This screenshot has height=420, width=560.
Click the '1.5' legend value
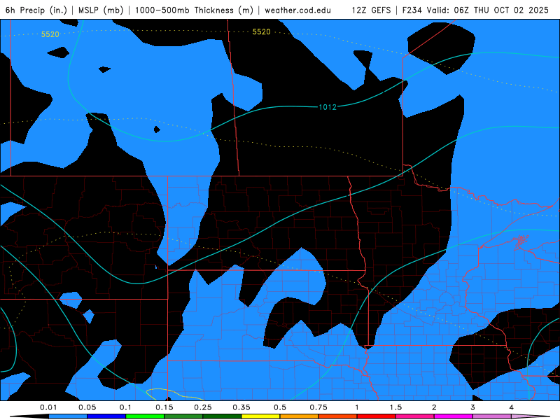pyautogui.click(x=395, y=407)
